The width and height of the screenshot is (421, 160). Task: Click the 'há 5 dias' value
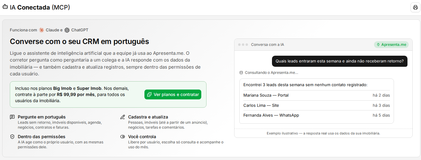[x=381, y=115]
